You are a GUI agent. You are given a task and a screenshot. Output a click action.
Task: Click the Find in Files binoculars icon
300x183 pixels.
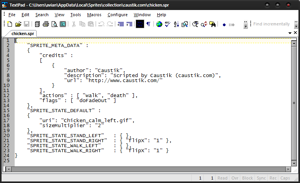tap(212, 24)
